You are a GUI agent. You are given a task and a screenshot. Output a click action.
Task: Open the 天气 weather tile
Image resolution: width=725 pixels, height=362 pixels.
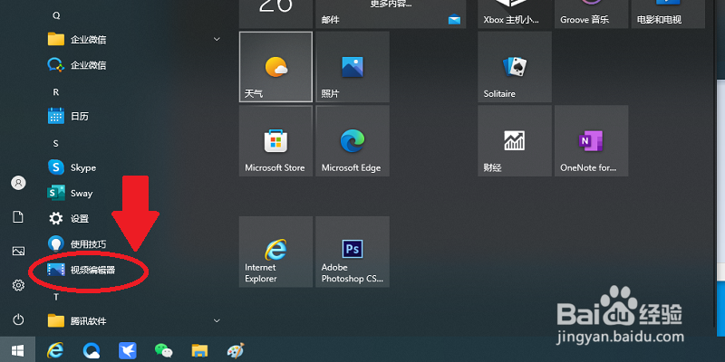pyautogui.click(x=275, y=66)
